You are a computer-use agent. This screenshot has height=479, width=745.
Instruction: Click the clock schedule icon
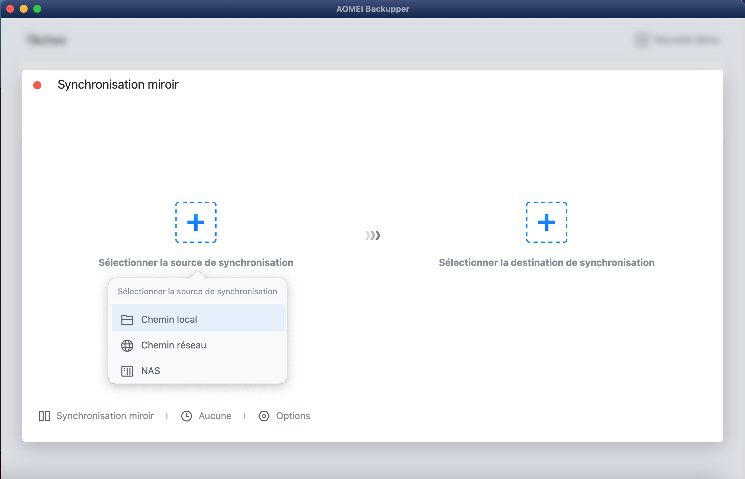tap(186, 416)
